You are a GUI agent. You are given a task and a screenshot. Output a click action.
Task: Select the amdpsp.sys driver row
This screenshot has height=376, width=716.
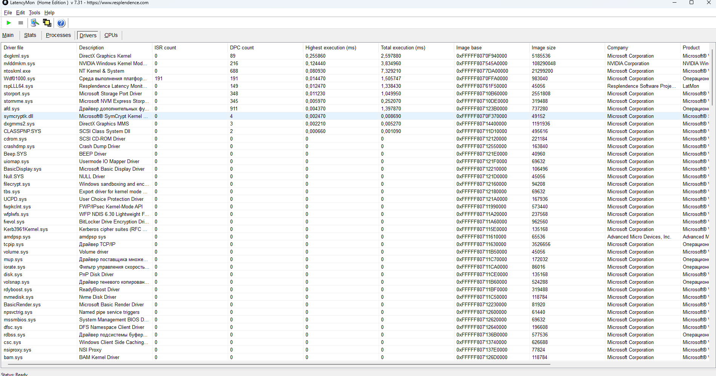[x=355, y=237]
